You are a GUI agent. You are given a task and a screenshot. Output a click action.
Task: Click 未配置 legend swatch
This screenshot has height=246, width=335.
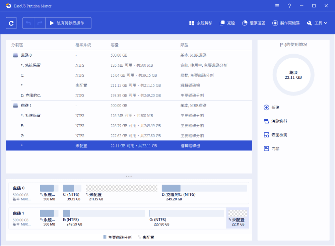(139, 237)
